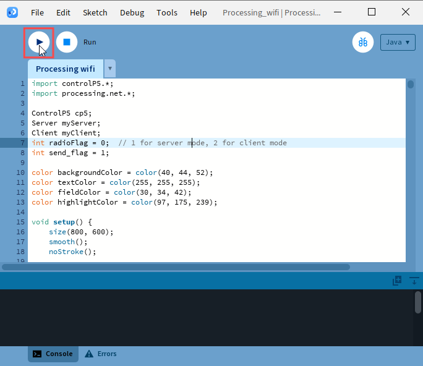The image size is (423, 366).
Task: Open the Tools menu
Action: pos(167,13)
